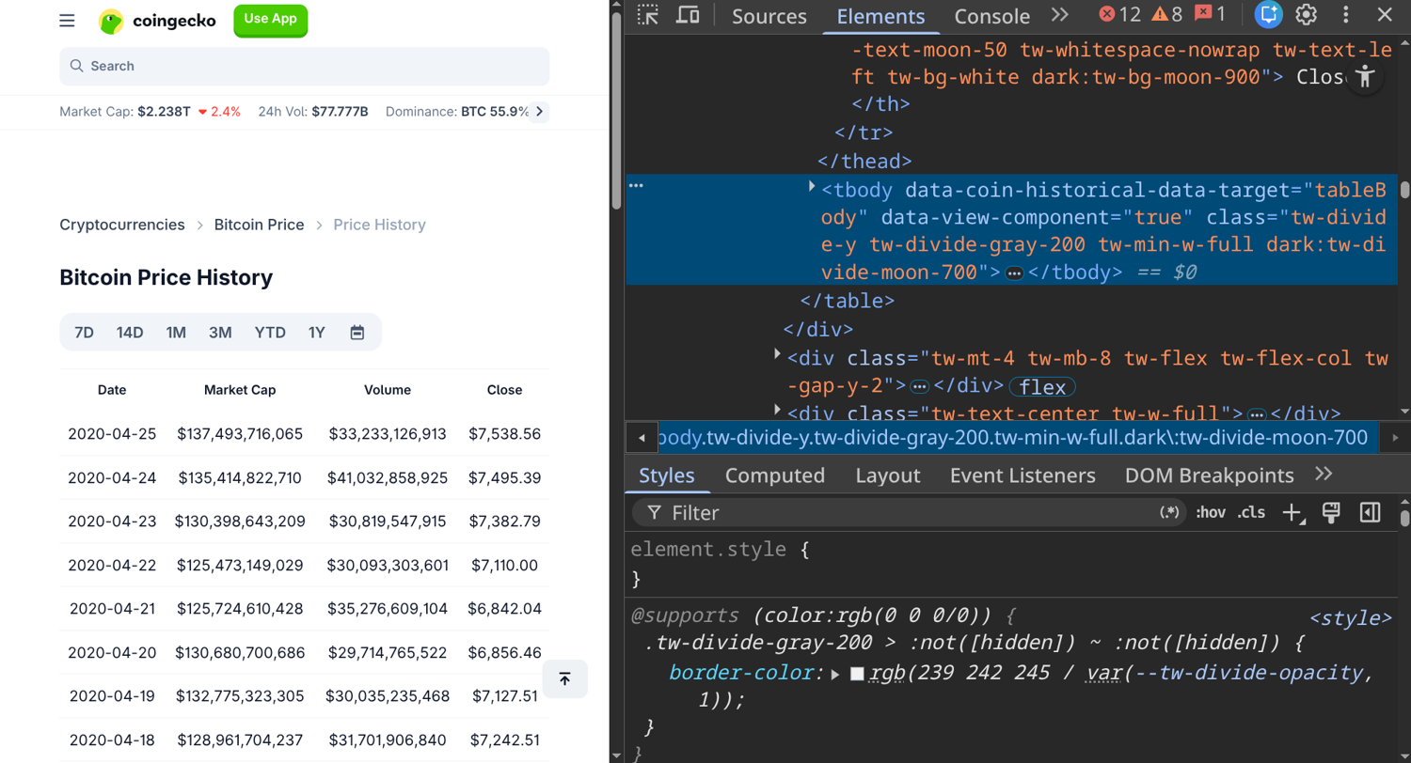Open the AI assistance icon
The width and height of the screenshot is (1411, 763).
tap(1269, 15)
